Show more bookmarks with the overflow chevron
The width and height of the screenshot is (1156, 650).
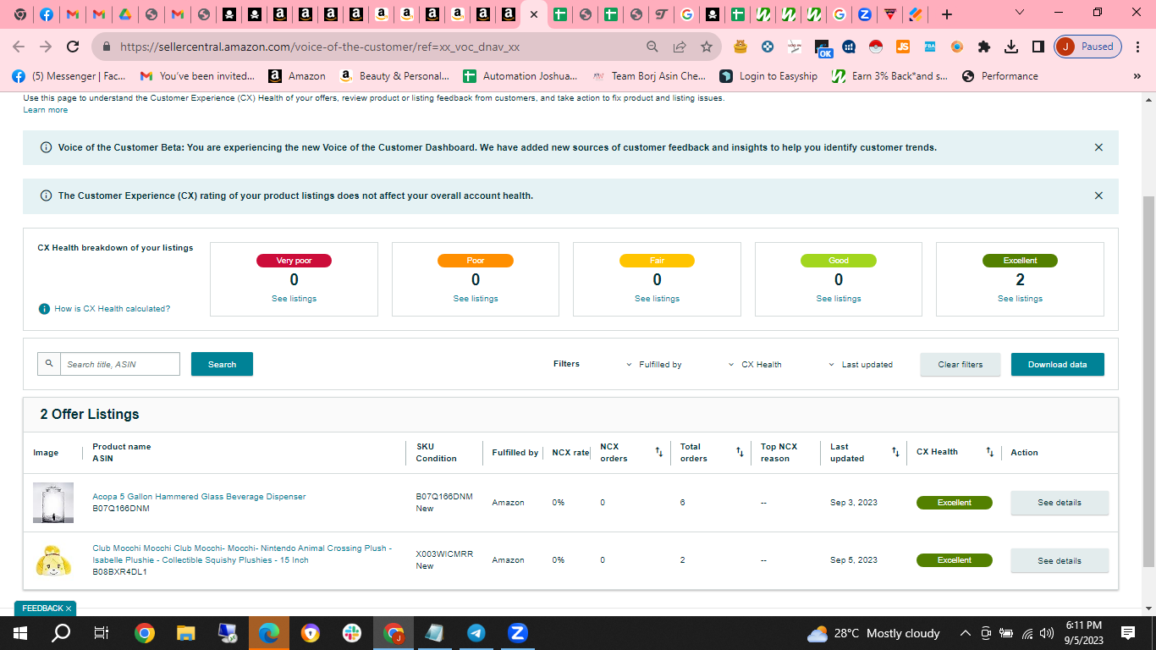pos(1137,76)
